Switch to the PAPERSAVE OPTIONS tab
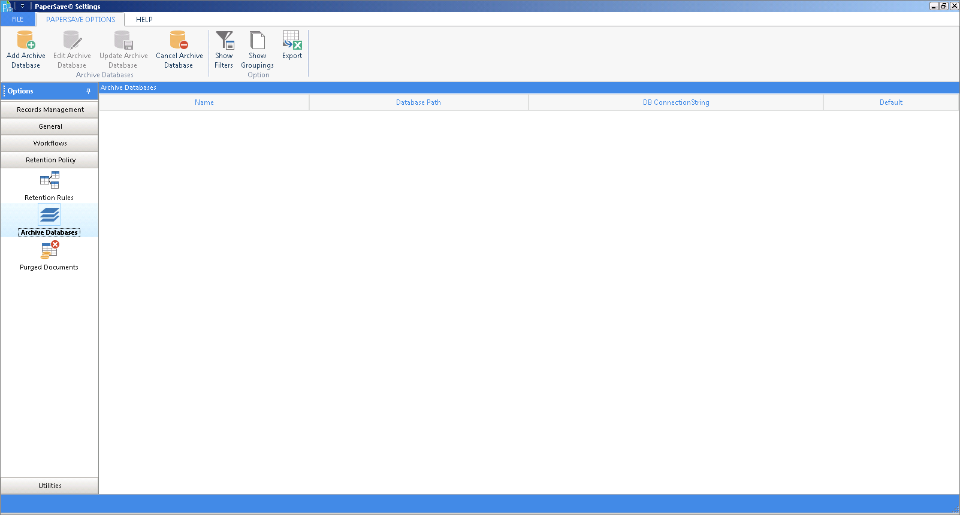The image size is (960, 515). (x=81, y=19)
